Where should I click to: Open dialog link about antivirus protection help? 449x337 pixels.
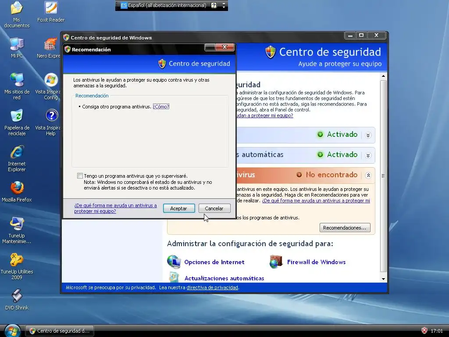click(115, 208)
